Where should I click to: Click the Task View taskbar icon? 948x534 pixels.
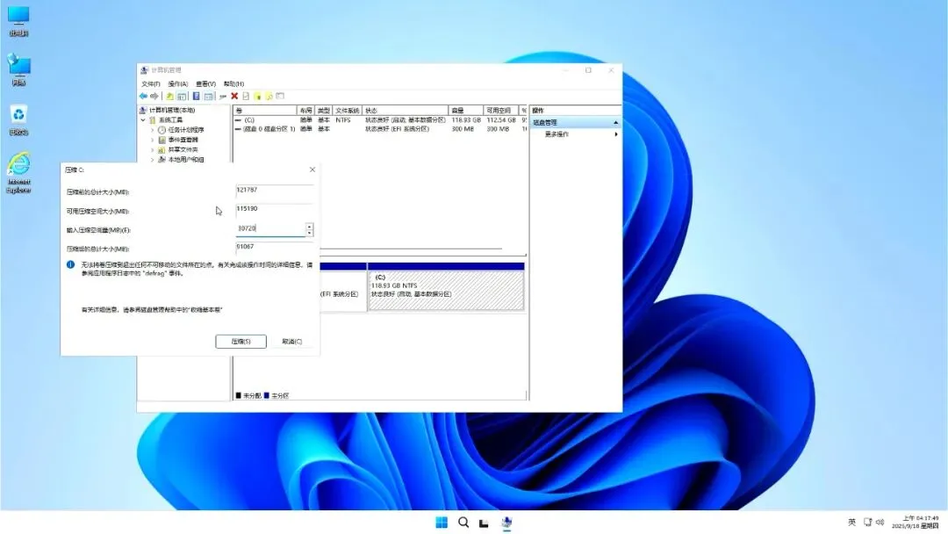point(485,523)
